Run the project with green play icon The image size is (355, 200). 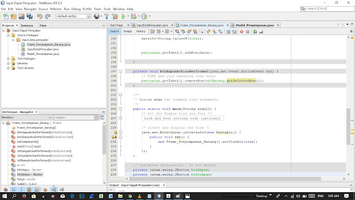pos(123,16)
